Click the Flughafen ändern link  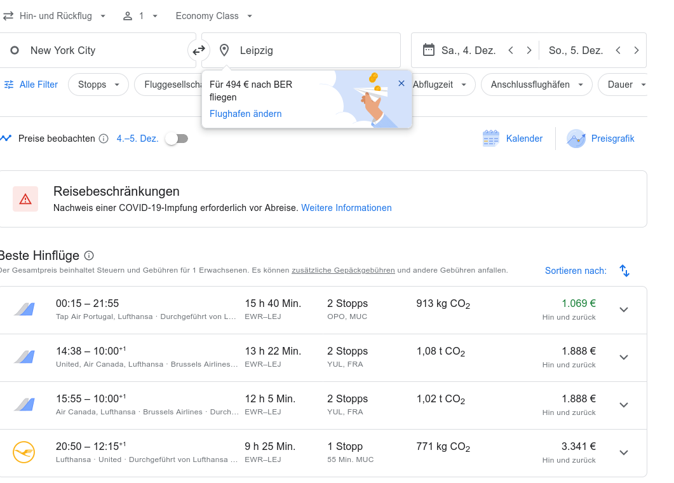click(245, 114)
